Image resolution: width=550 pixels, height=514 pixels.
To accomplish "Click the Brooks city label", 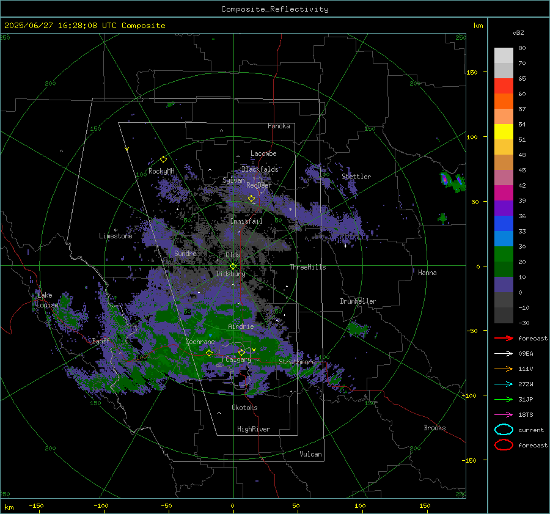I will tap(435, 428).
